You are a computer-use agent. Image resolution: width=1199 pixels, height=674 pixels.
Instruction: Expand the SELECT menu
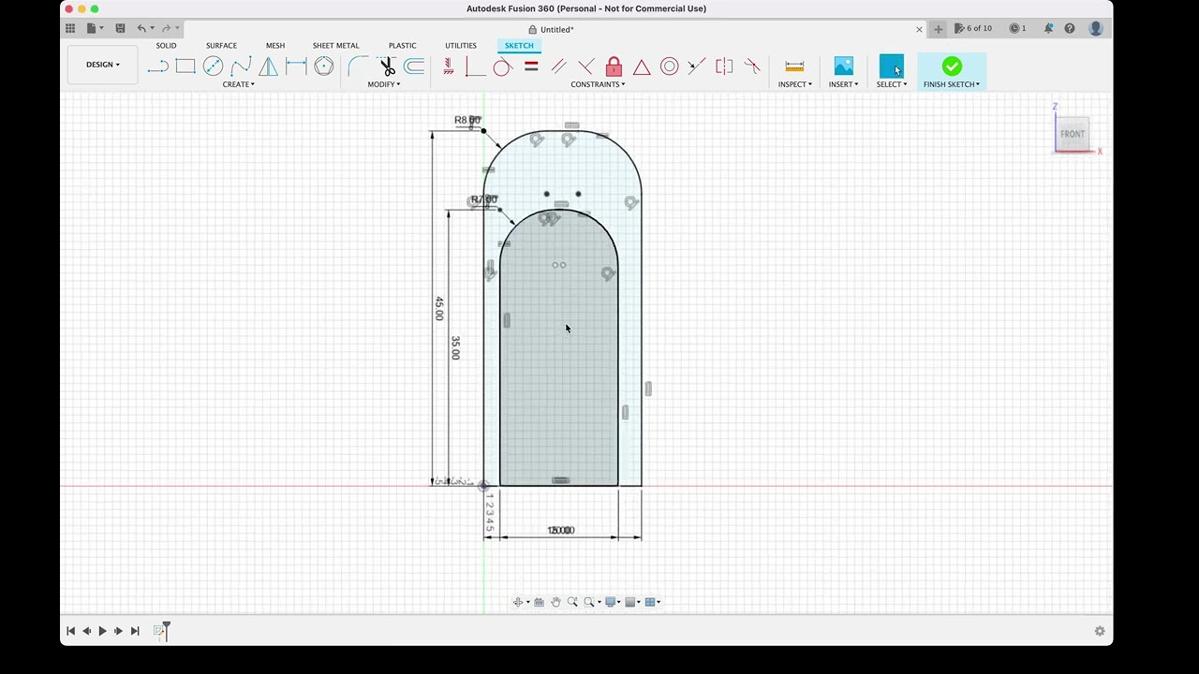(x=892, y=84)
